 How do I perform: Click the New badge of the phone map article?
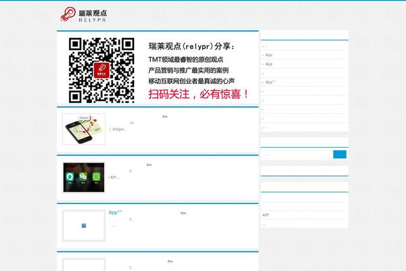point(165,117)
